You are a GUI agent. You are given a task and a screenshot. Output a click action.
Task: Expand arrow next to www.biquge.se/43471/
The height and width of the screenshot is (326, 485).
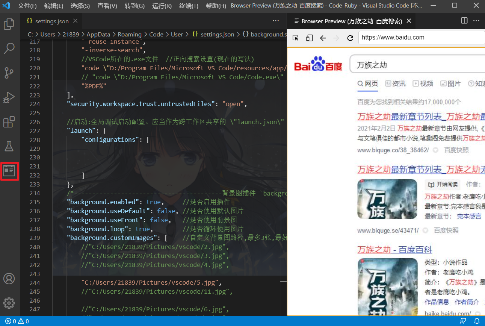(426, 230)
